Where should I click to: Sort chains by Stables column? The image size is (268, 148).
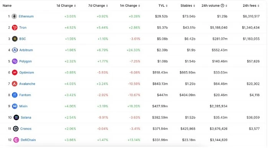188,6
